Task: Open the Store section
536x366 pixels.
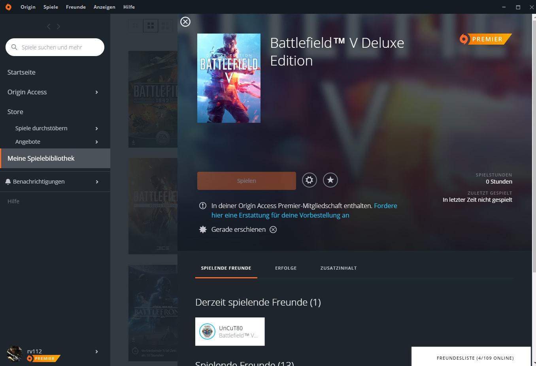Action: [15, 112]
